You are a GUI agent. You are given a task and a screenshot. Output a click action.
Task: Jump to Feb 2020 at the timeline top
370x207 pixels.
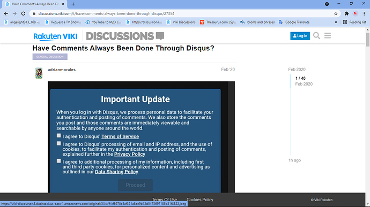click(297, 70)
